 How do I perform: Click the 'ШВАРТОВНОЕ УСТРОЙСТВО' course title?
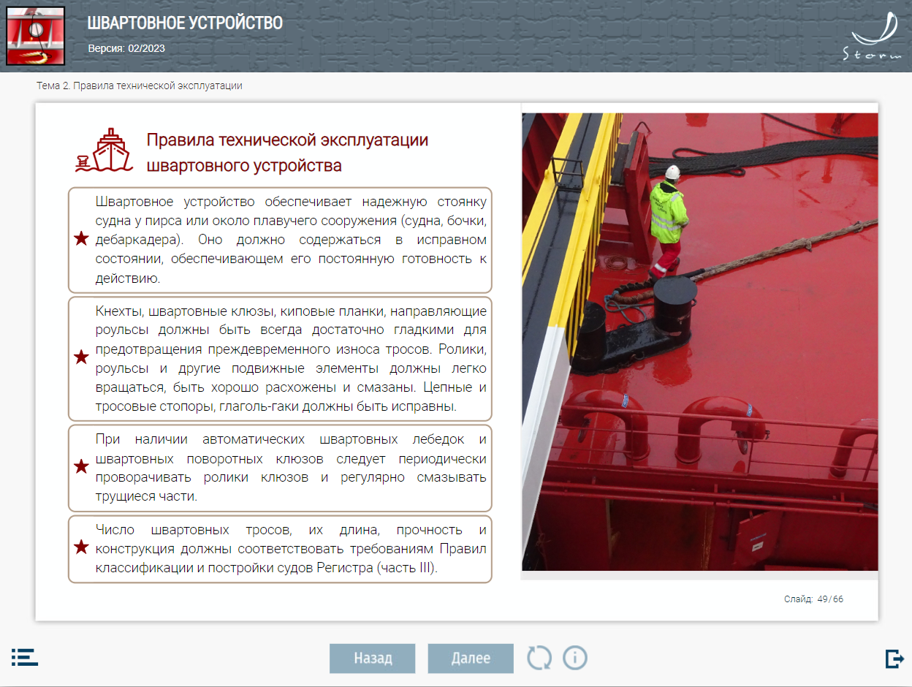[185, 23]
